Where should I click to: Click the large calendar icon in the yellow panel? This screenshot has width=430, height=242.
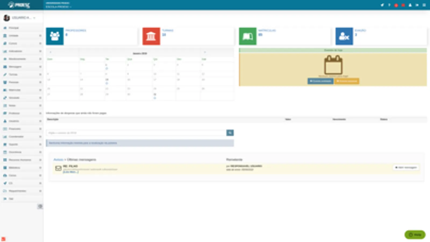tap(333, 65)
